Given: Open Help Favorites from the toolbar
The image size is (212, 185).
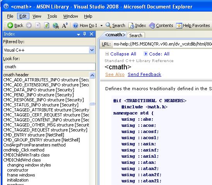Looking at the screenshot, I should (193, 25).
